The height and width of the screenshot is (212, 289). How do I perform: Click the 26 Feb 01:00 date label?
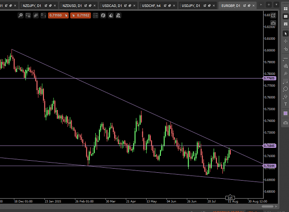[x=85, y=201]
